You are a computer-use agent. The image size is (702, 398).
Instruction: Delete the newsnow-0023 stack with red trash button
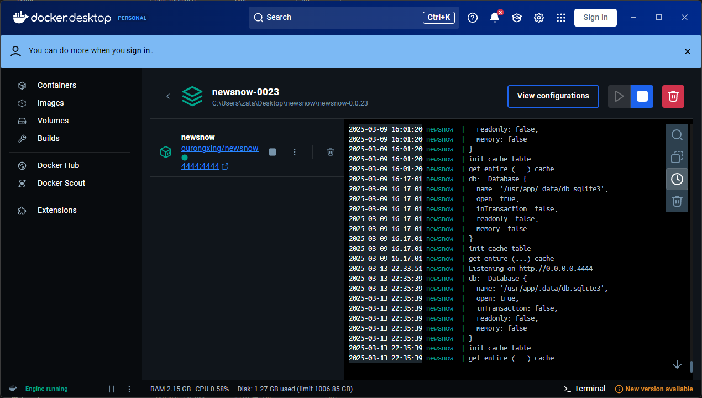673,96
